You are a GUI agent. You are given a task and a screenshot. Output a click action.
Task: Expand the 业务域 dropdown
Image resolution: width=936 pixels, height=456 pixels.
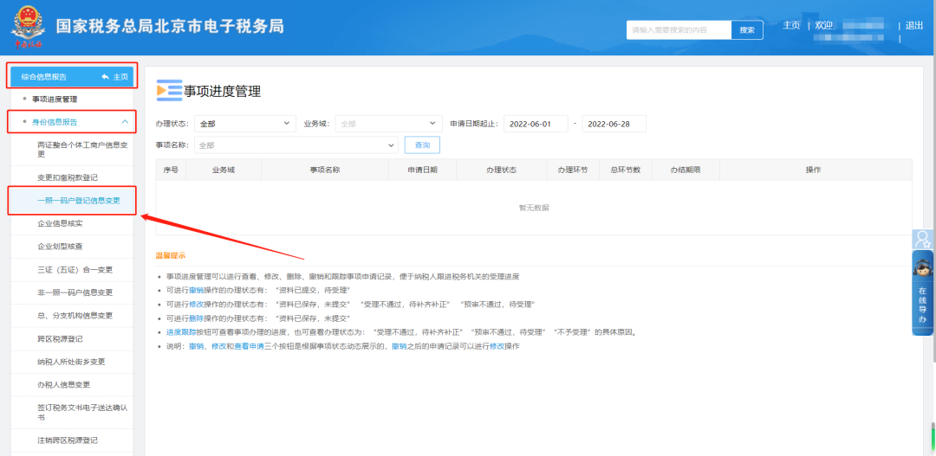[x=388, y=124]
